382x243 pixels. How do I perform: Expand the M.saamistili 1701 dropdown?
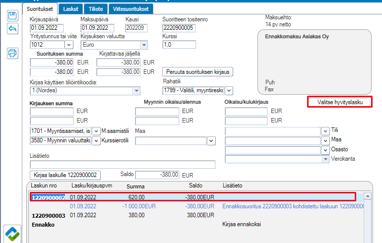[96, 131]
